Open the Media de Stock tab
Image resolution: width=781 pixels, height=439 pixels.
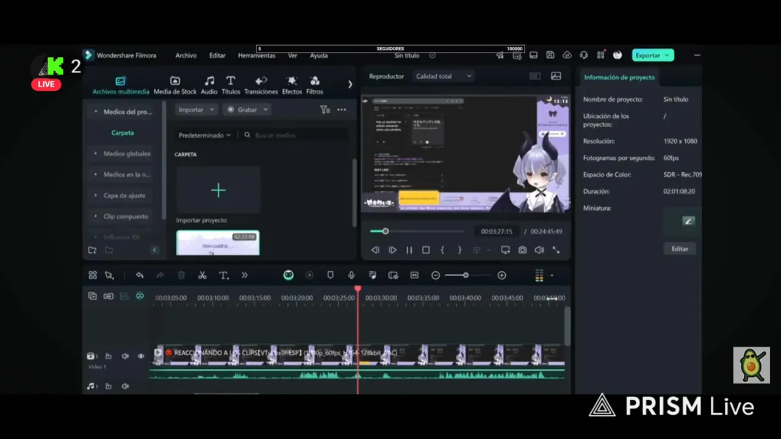click(x=175, y=85)
